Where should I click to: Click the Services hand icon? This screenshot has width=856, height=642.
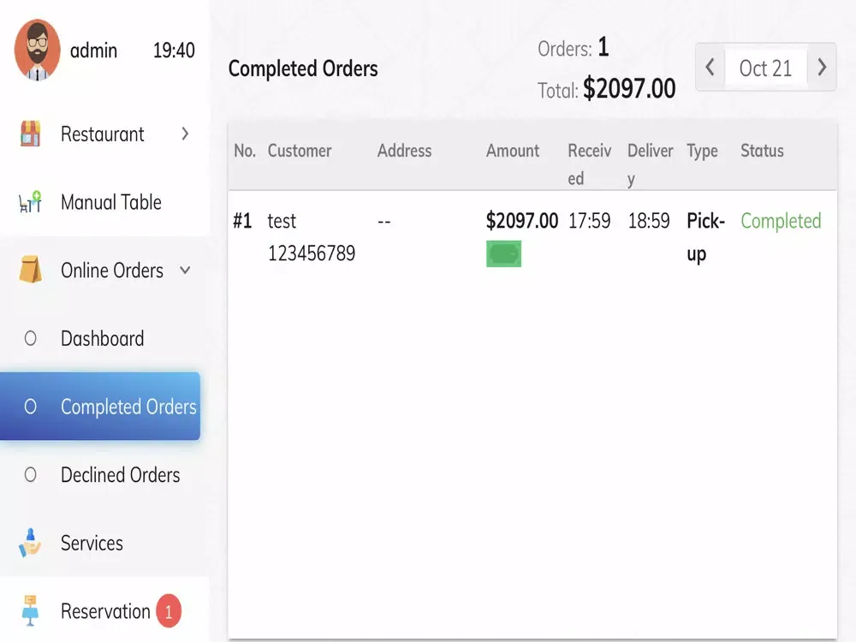[30, 543]
